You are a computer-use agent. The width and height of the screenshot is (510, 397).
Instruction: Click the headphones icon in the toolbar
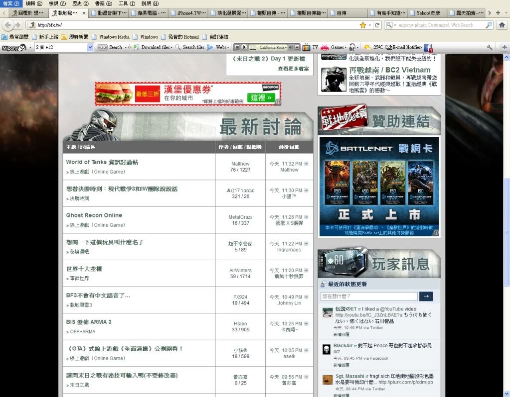[353, 47]
